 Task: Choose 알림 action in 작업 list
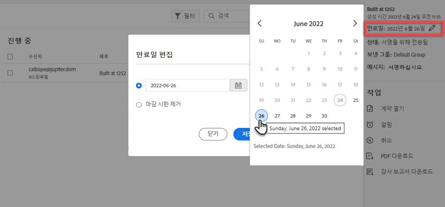pyautogui.click(x=387, y=125)
